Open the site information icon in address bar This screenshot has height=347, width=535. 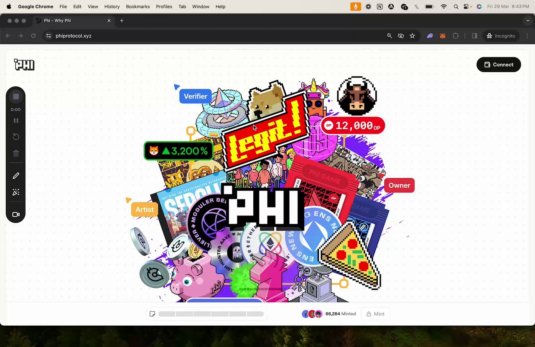point(48,36)
